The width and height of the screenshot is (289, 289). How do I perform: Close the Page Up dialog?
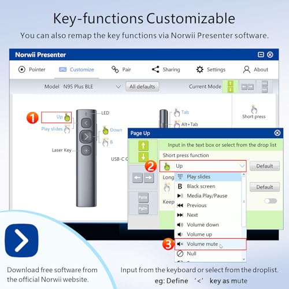277,133
